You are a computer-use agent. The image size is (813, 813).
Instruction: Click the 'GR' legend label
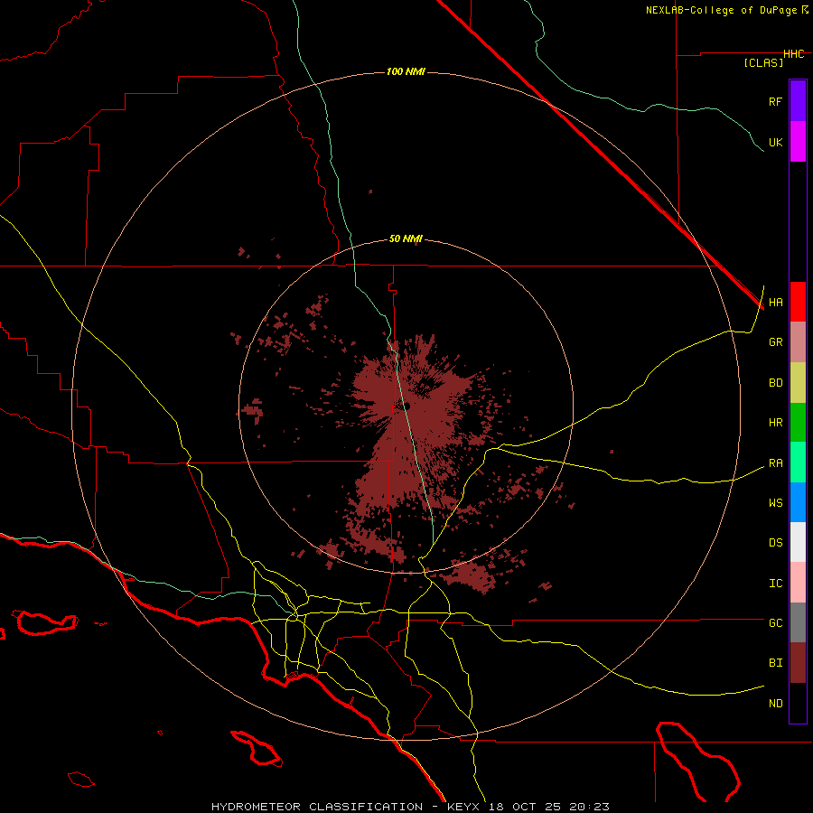point(775,342)
